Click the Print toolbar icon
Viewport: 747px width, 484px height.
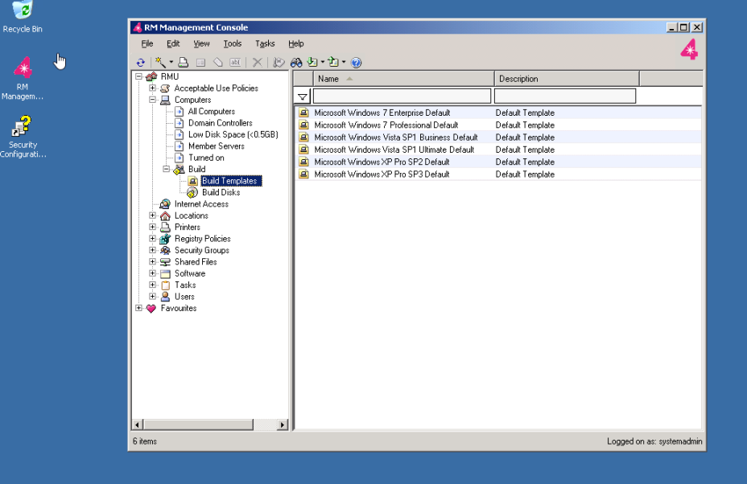coord(183,63)
